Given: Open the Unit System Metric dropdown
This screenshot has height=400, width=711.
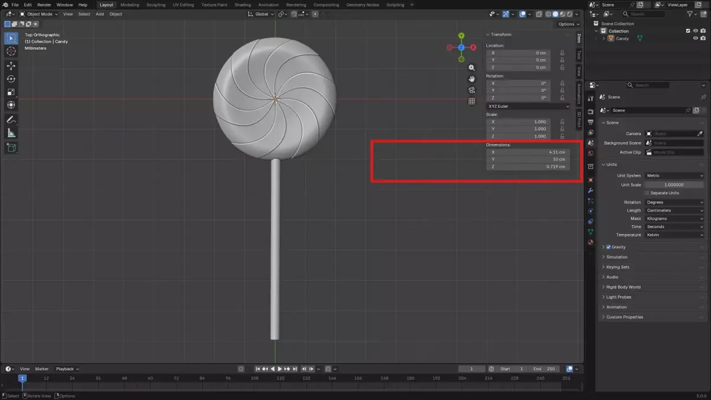Looking at the screenshot, I should 674,175.
